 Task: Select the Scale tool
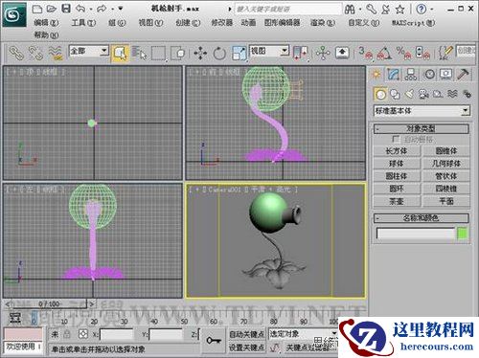point(239,53)
